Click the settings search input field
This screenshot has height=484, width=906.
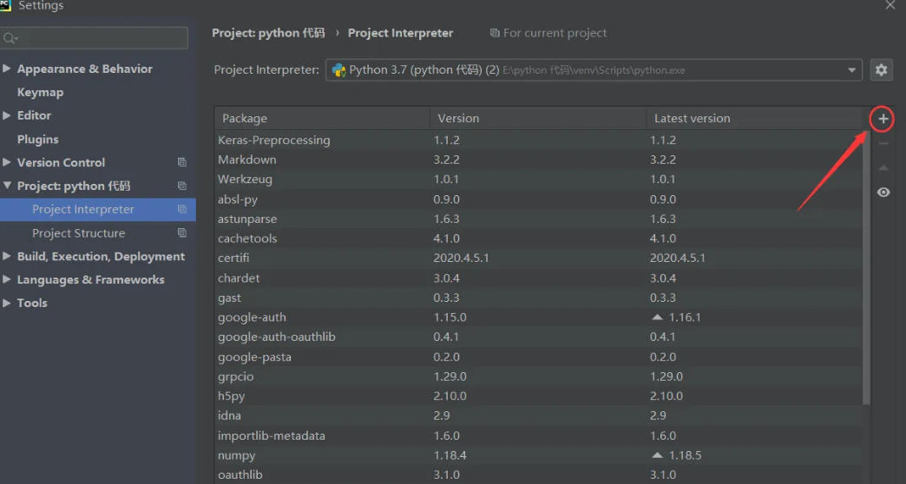pyautogui.click(x=100, y=38)
